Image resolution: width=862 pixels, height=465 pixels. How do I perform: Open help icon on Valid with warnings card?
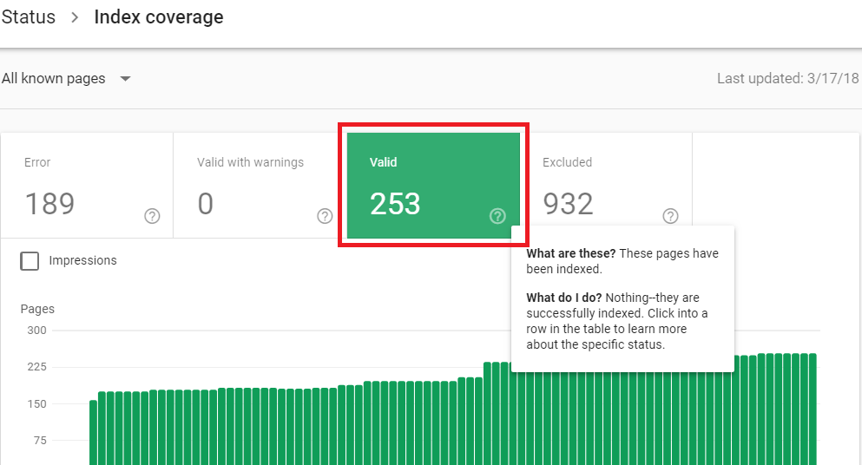click(325, 216)
